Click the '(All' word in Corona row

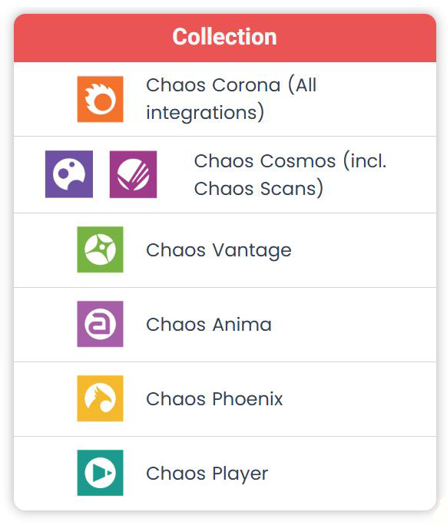click(303, 85)
